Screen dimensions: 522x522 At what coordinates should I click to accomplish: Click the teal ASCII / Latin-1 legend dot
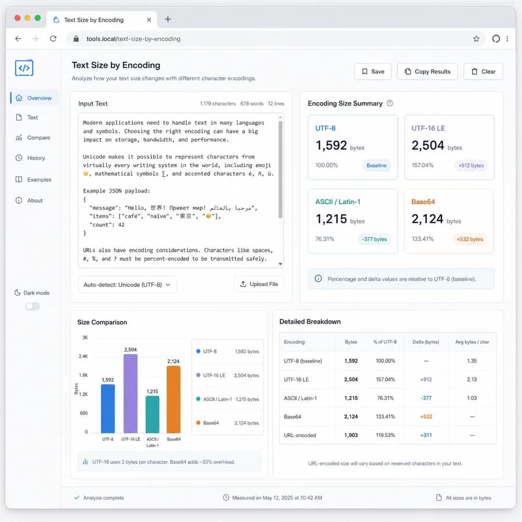click(198, 399)
